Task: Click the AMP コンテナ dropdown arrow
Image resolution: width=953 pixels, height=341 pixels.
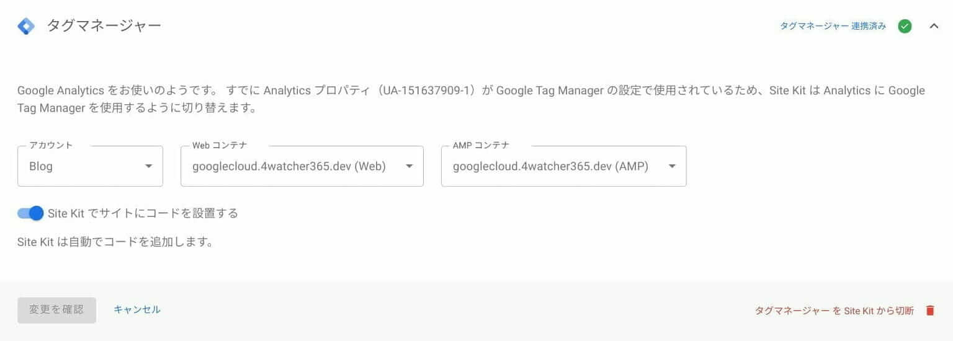Action: [672, 166]
